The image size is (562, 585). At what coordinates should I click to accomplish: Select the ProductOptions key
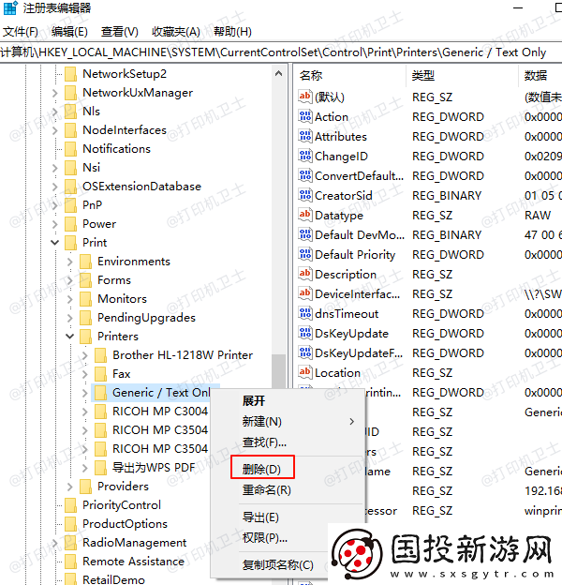(x=125, y=524)
